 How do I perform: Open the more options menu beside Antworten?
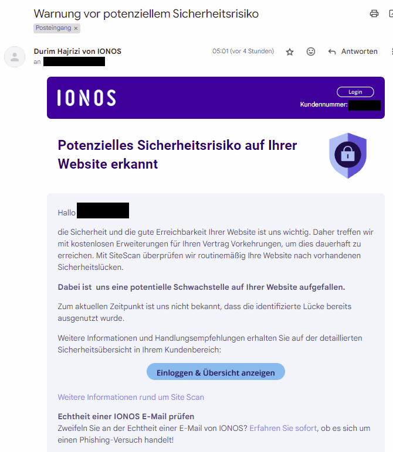point(391,52)
